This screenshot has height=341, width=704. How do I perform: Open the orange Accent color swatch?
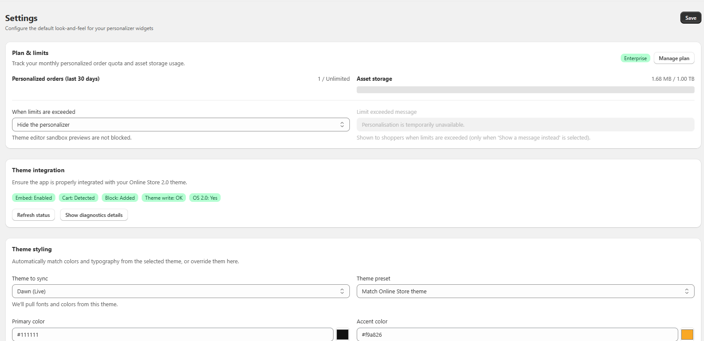point(687,335)
